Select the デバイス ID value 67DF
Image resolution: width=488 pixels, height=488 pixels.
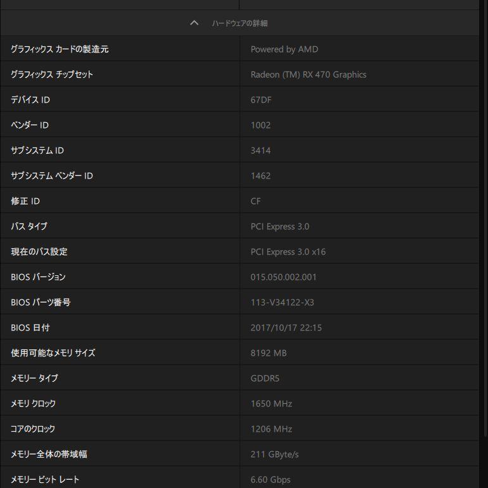point(261,100)
